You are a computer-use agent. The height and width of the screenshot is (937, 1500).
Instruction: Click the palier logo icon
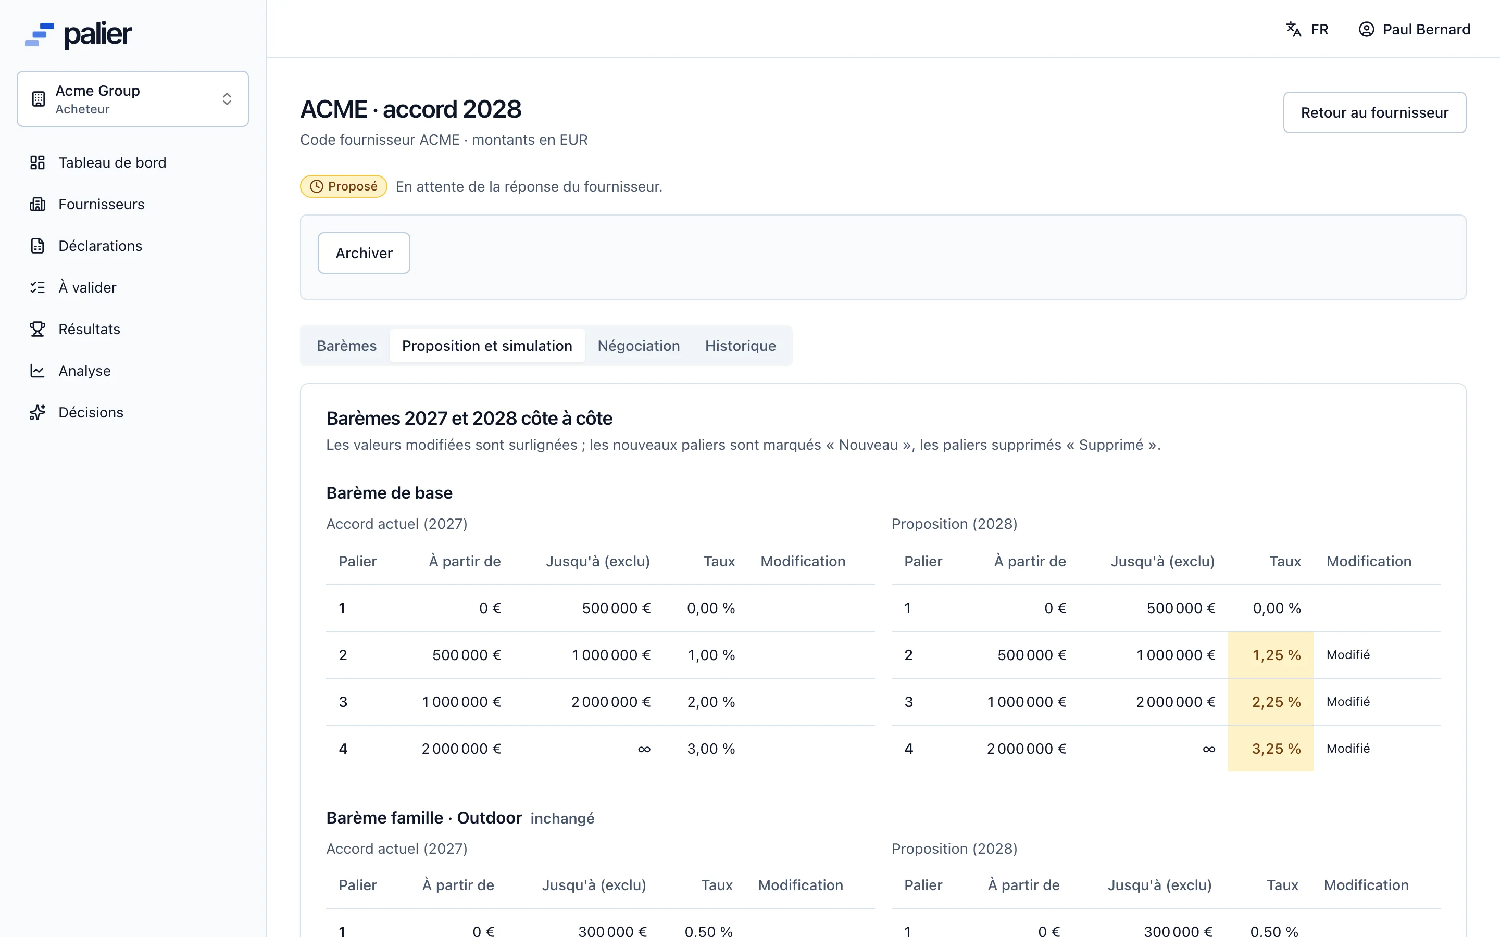pos(39,34)
